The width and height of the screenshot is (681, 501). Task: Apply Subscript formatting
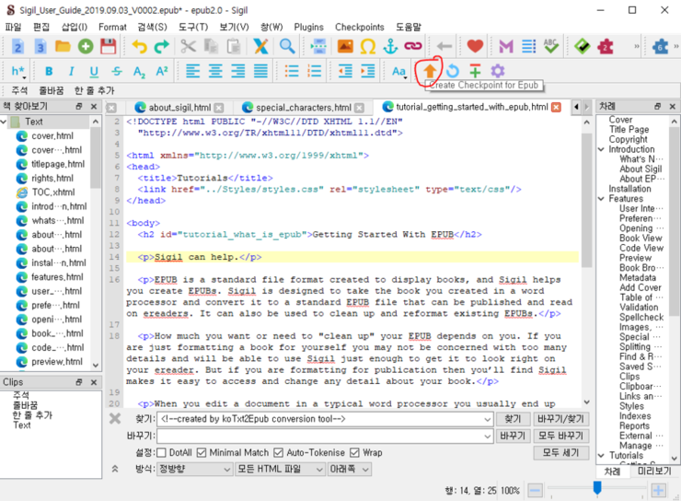tap(139, 71)
